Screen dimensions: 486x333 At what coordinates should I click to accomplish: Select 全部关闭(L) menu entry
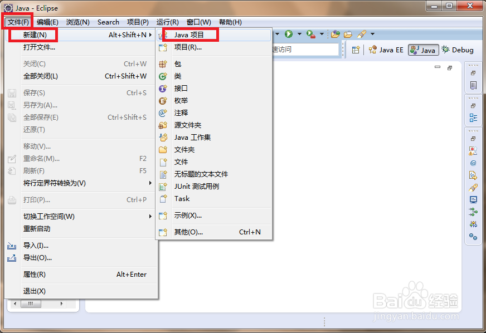[80, 76]
